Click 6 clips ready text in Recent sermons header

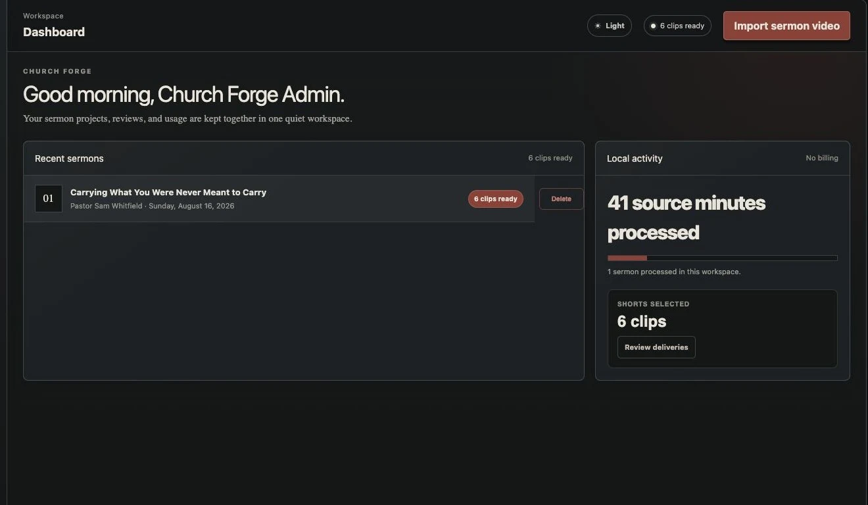coord(550,158)
